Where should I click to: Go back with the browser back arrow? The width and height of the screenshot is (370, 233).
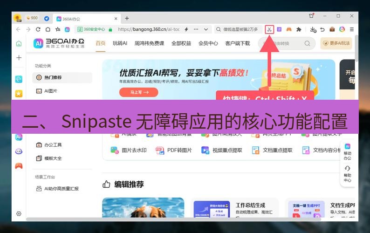(18, 29)
